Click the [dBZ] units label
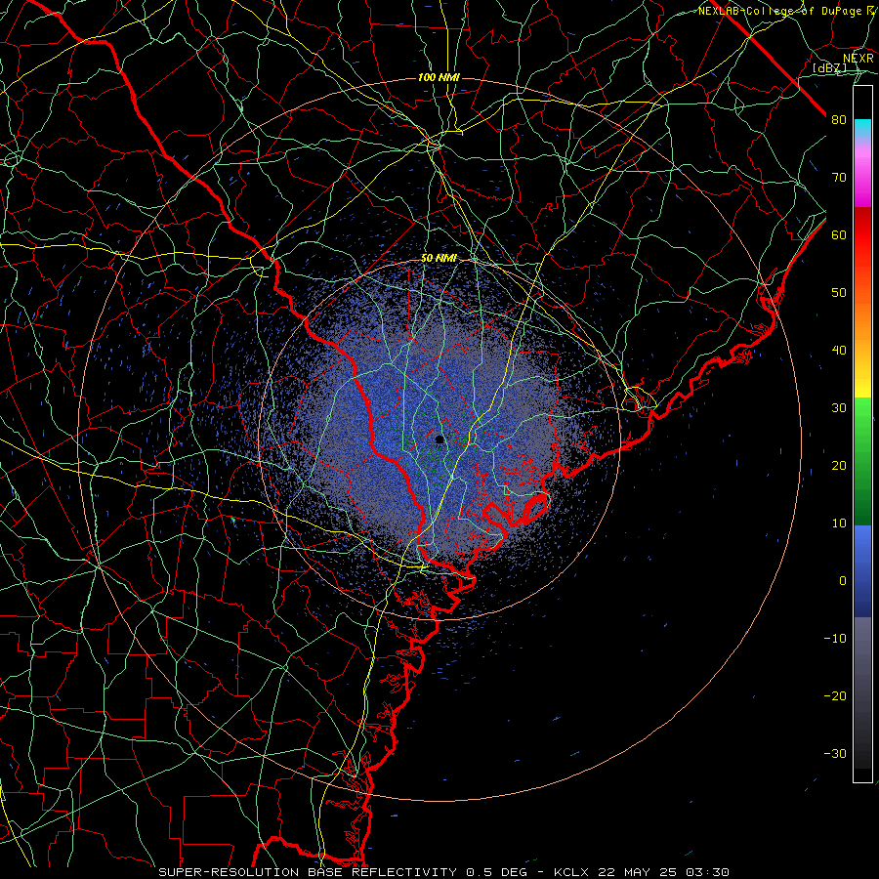Image resolution: width=879 pixels, height=879 pixels. coord(829,68)
